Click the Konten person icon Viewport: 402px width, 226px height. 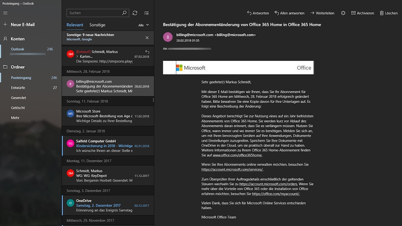5,39
